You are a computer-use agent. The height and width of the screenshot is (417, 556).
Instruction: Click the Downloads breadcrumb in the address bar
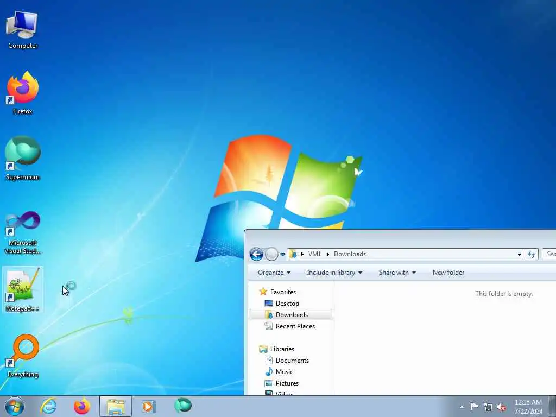(x=350, y=254)
